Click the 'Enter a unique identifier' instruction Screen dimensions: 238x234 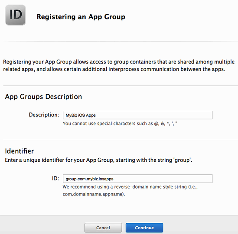pos(98,160)
